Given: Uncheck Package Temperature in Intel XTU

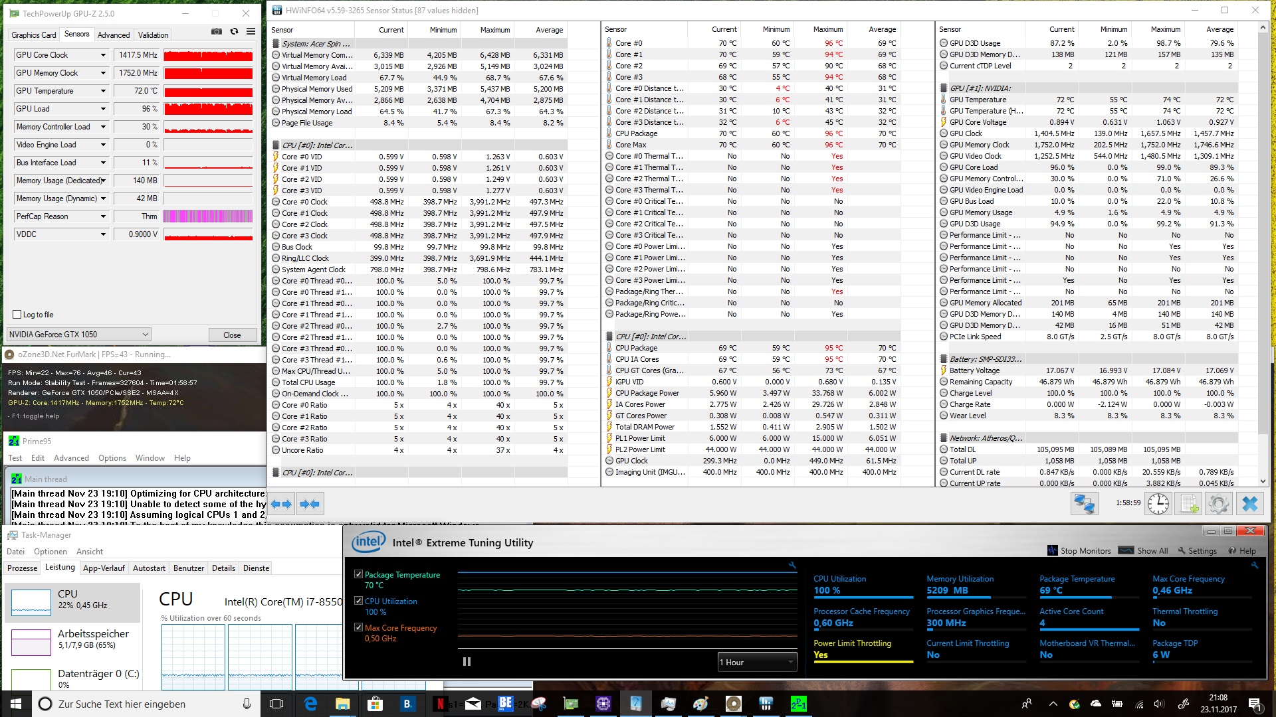Looking at the screenshot, I should [x=358, y=574].
